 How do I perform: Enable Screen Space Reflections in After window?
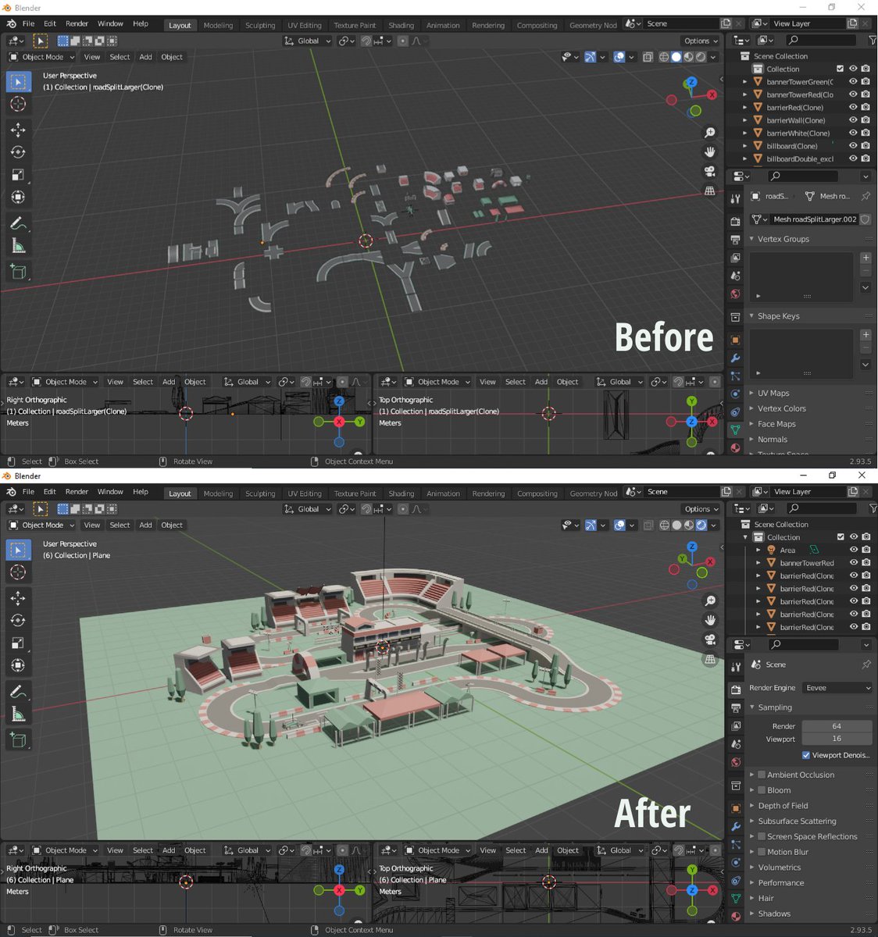pos(762,836)
